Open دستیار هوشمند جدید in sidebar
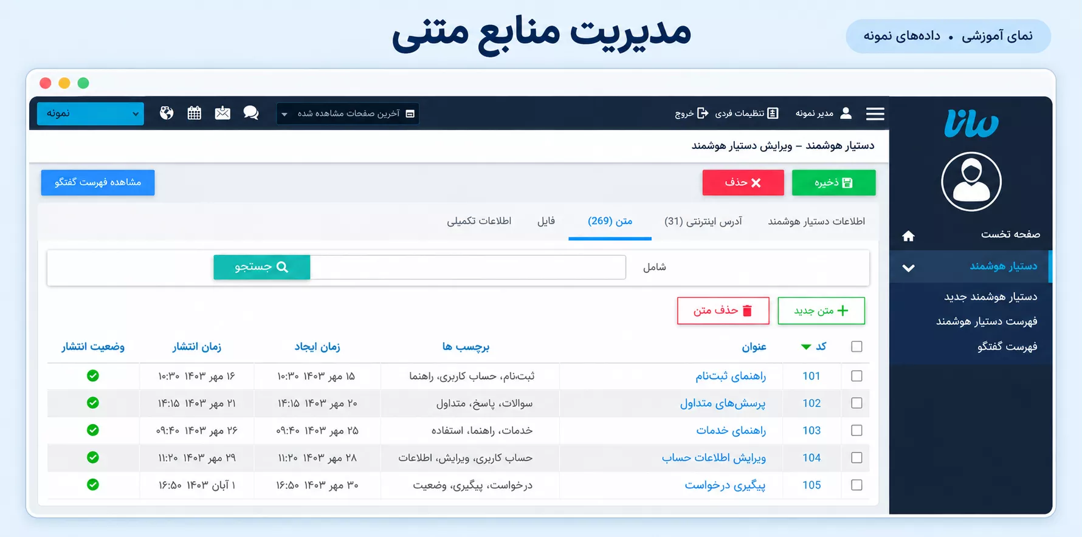The height and width of the screenshot is (537, 1082). (991, 296)
